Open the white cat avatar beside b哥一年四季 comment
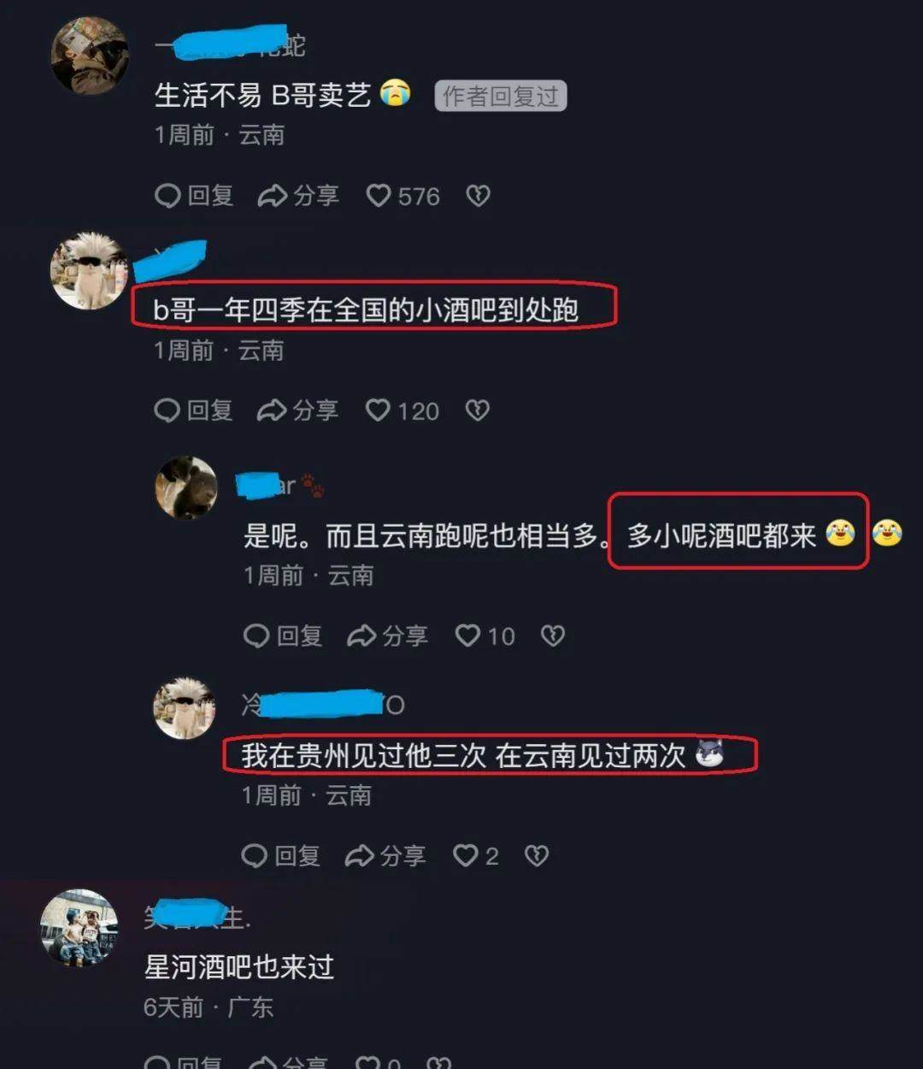923x1069 pixels. pos(89,271)
